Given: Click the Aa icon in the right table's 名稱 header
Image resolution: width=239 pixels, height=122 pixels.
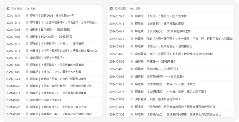Looking at the screenshot, I should pos(132,8).
